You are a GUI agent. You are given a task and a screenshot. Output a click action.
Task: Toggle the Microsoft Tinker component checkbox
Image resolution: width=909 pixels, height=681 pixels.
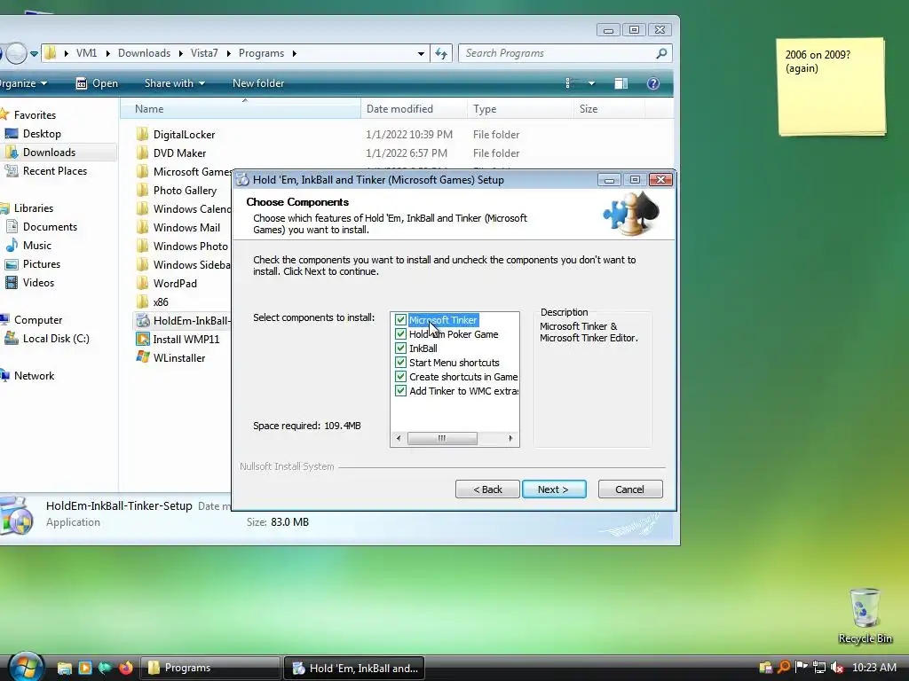tap(400, 319)
